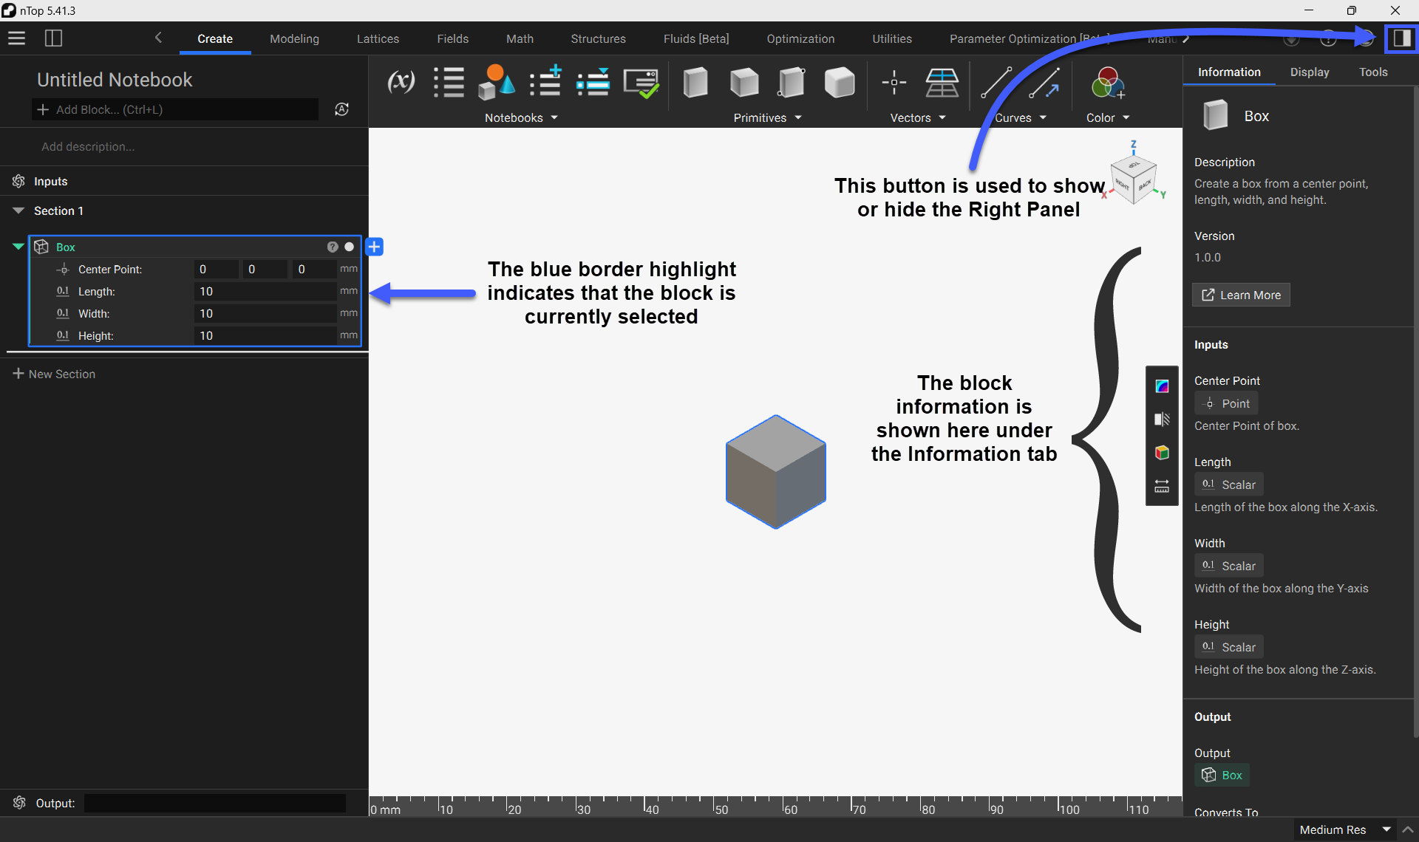The height and width of the screenshot is (842, 1419).
Task: Toggle the Right Panel visibility button
Action: pos(1401,38)
